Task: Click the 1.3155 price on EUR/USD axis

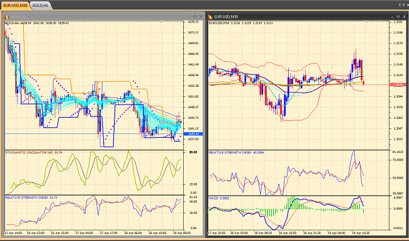Action: coord(398,54)
